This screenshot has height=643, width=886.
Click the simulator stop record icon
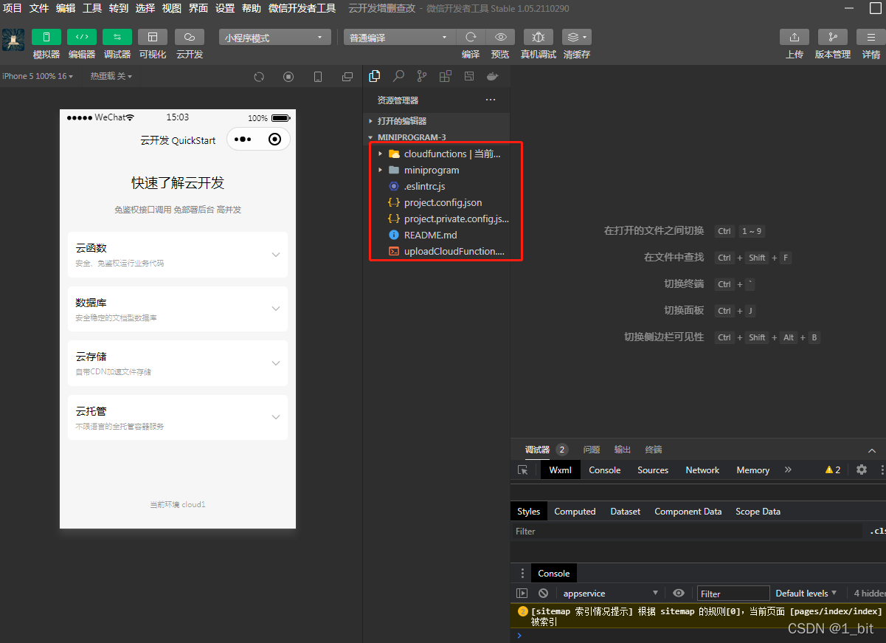[288, 77]
